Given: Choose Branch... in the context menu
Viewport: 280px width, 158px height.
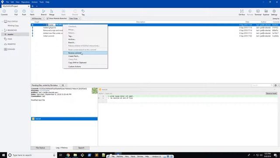Looking at the screenshot, I should coord(85,43).
